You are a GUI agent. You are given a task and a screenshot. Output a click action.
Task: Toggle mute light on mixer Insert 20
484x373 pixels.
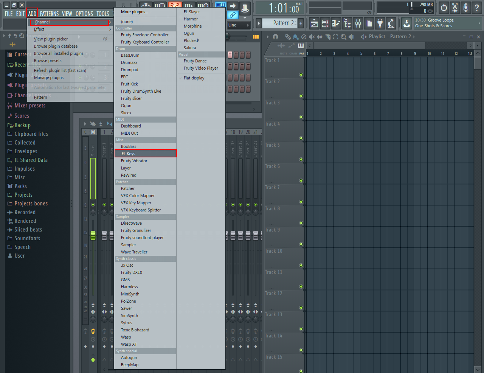click(248, 205)
